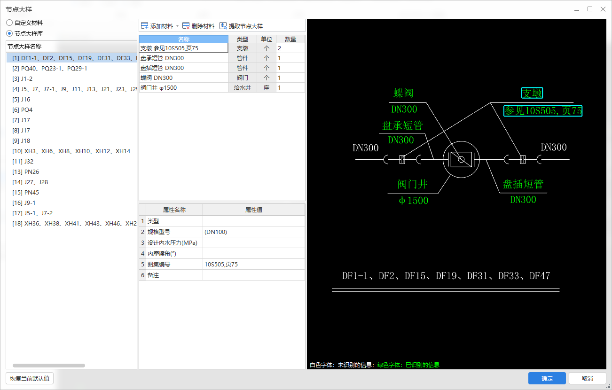Click the 名称 column header

tap(184, 39)
